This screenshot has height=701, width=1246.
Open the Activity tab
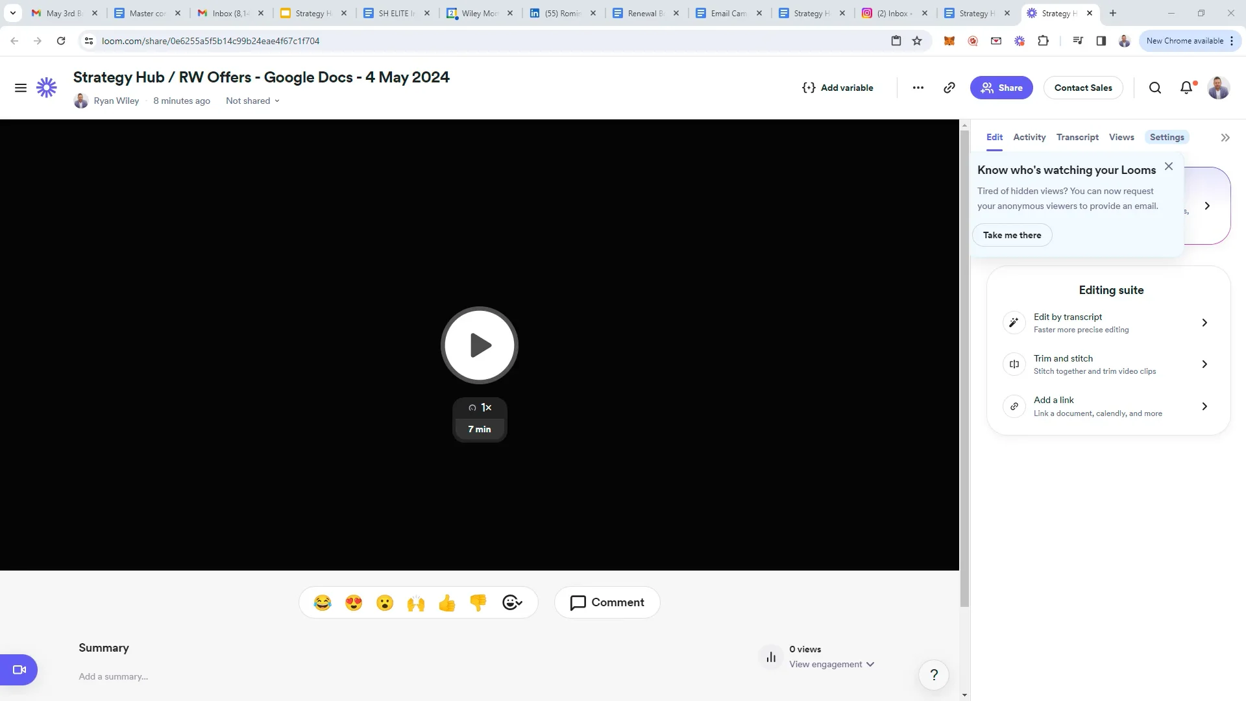pos(1029,137)
